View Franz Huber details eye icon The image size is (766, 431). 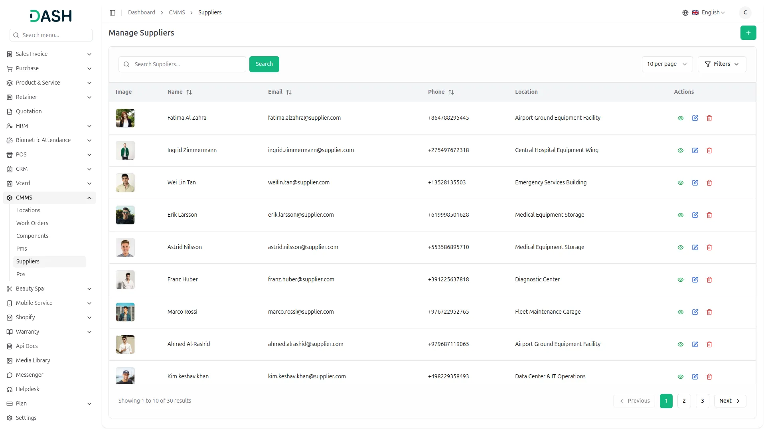(x=680, y=280)
